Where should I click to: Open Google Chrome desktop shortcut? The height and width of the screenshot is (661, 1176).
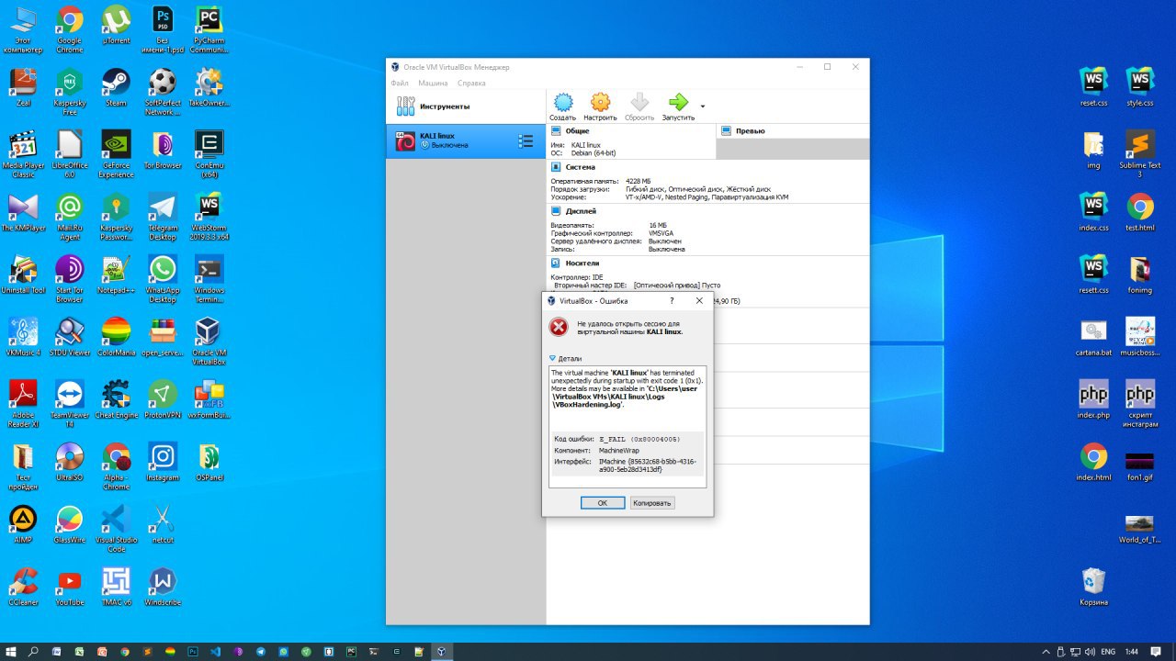pyautogui.click(x=69, y=29)
